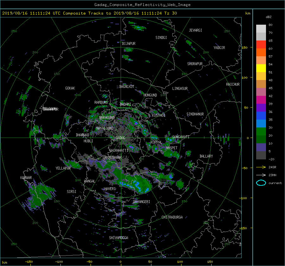Screen dimensions: 285x266
Task: Click the 150 tick on right axis
Action: [245, 47]
